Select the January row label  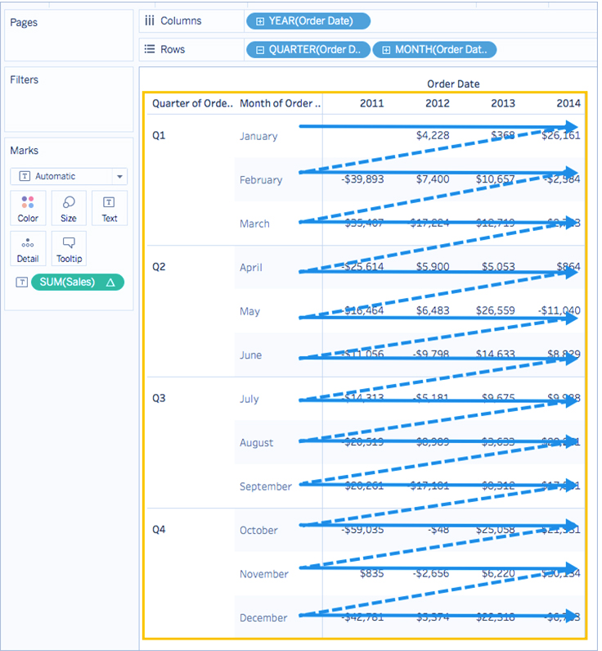pyautogui.click(x=258, y=136)
